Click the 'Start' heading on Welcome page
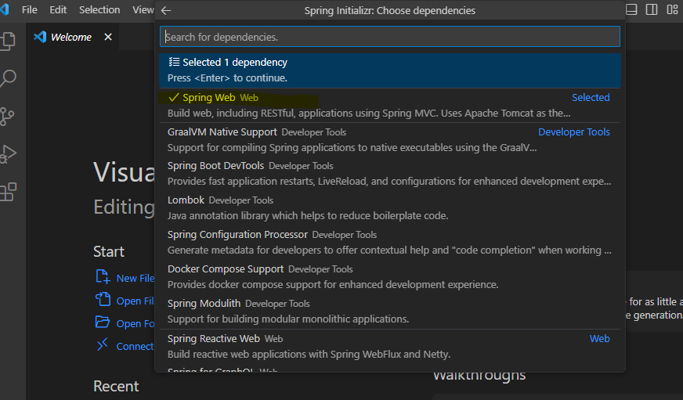The width and height of the screenshot is (683, 400). (109, 251)
